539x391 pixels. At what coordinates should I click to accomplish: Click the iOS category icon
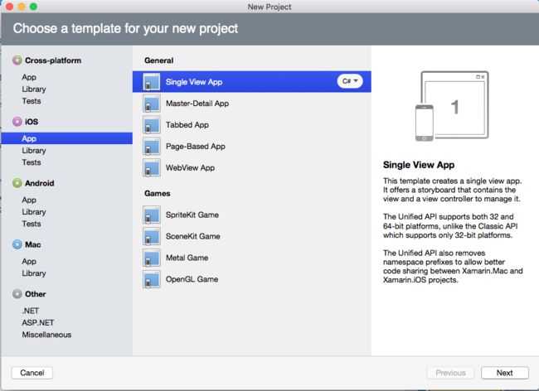pyautogui.click(x=17, y=122)
